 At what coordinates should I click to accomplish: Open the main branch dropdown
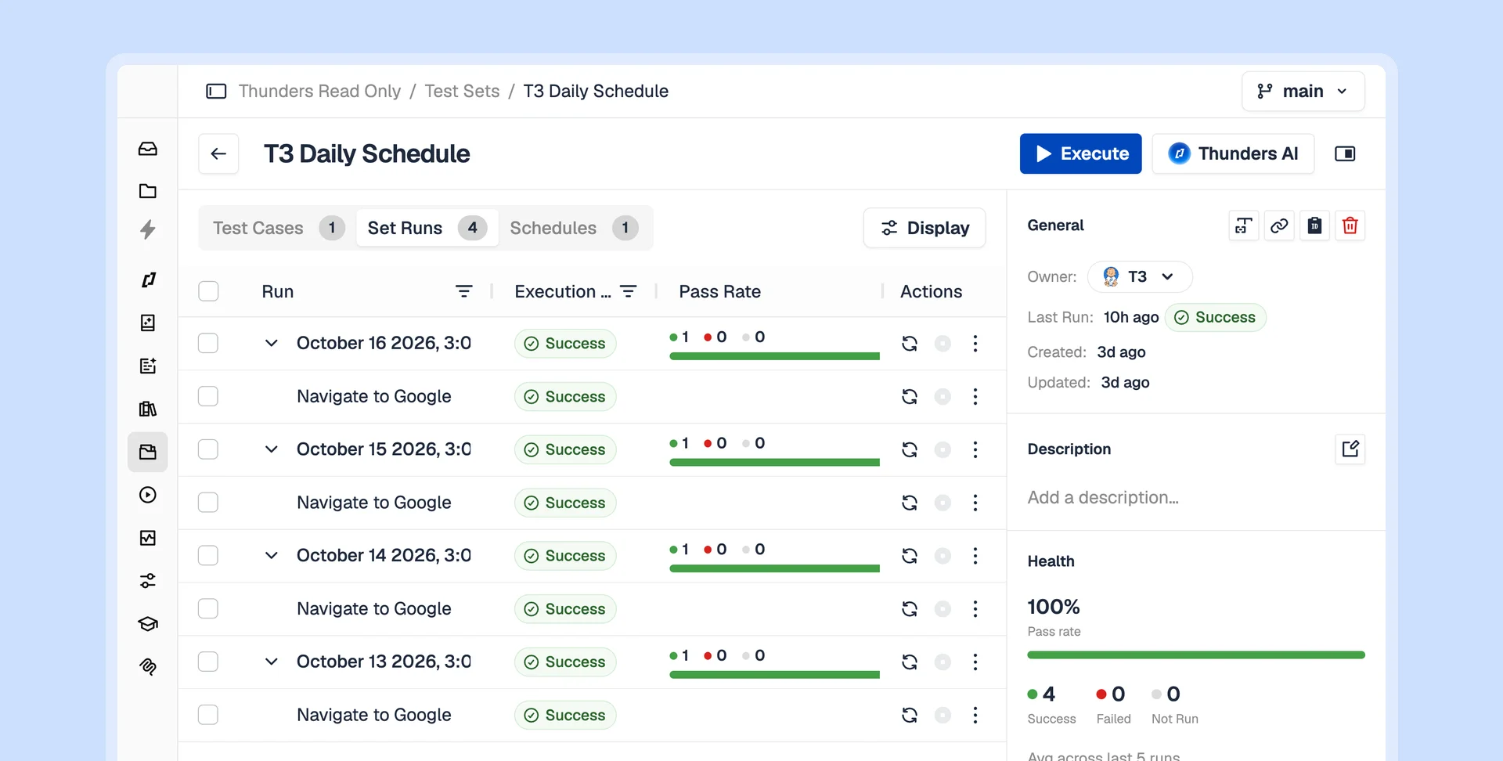[x=1303, y=91]
